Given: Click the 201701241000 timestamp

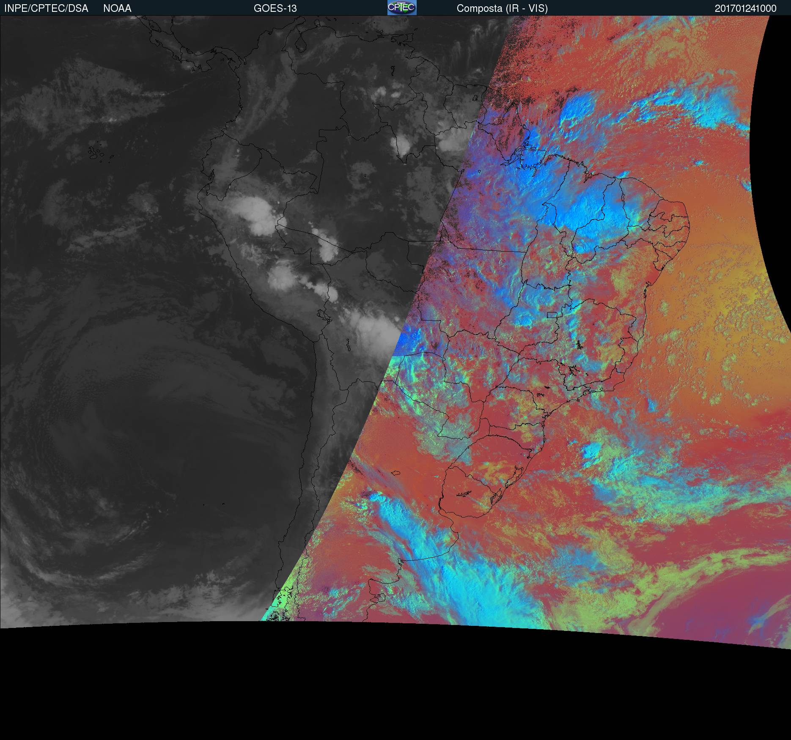Looking at the screenshot, I should click(745, 8).
